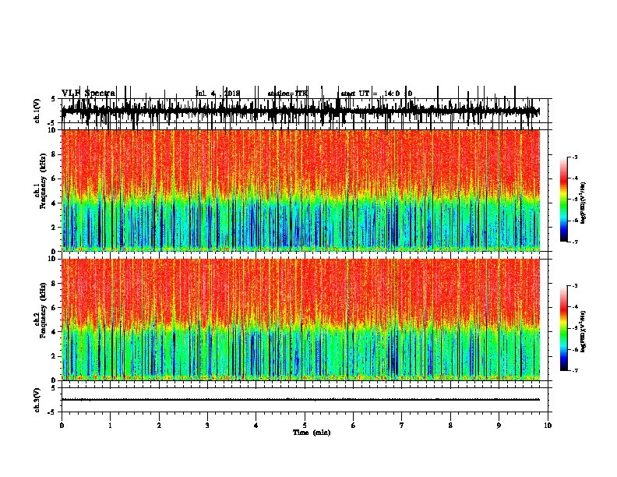The image size is (617, 477).
Task: Click the '5' minute tick label
Action: 305,426
